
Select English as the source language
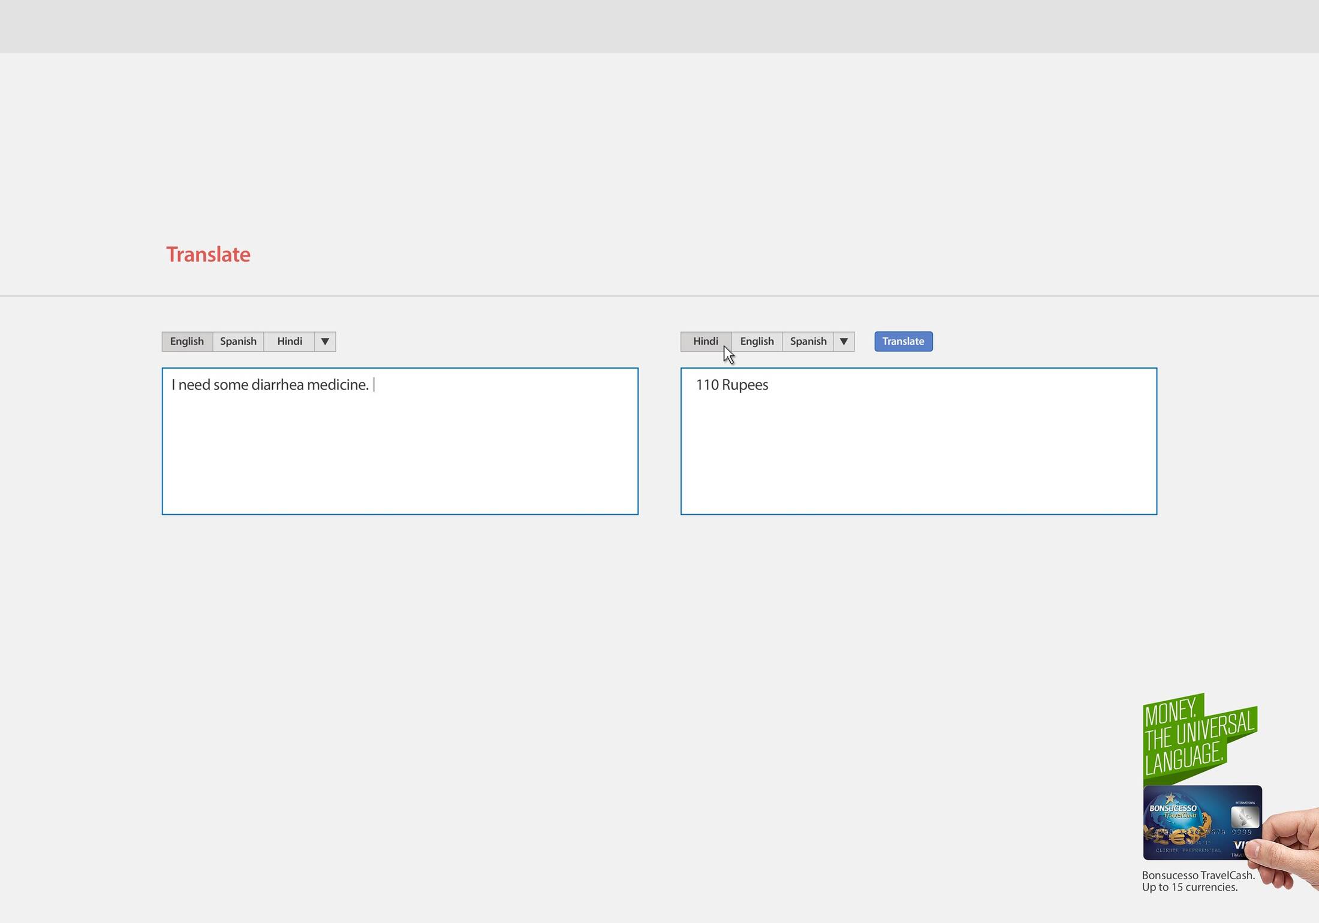coord(186,342)
